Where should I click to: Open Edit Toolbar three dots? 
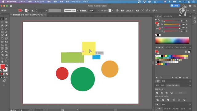(4, 85)
